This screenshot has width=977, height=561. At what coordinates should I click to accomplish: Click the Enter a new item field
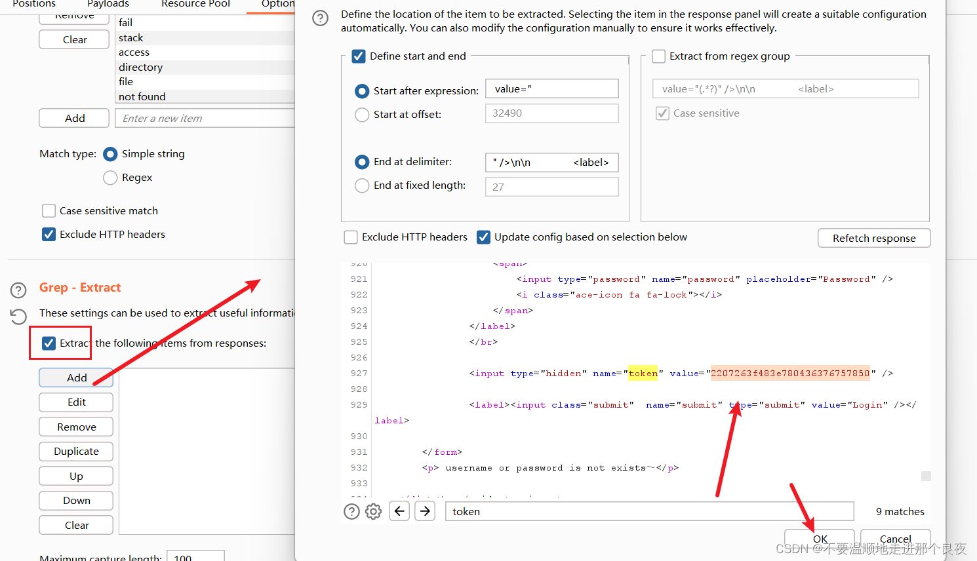coord(205,118)
